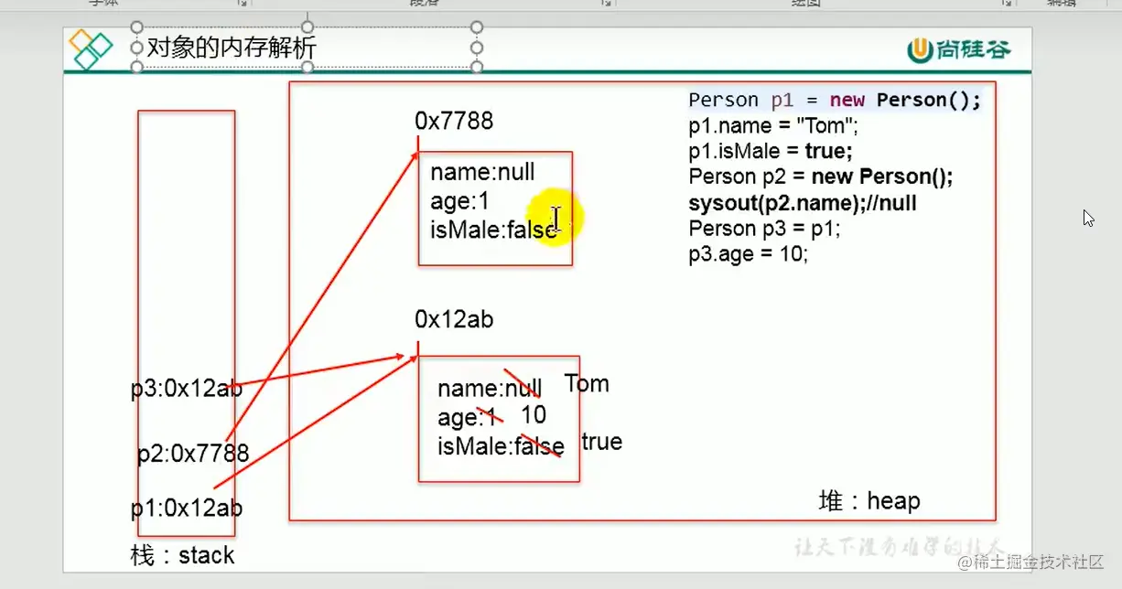The image size is (1122, 589).
Task: Click the p1:0x12ab stack variable
Action: [187, 509]
